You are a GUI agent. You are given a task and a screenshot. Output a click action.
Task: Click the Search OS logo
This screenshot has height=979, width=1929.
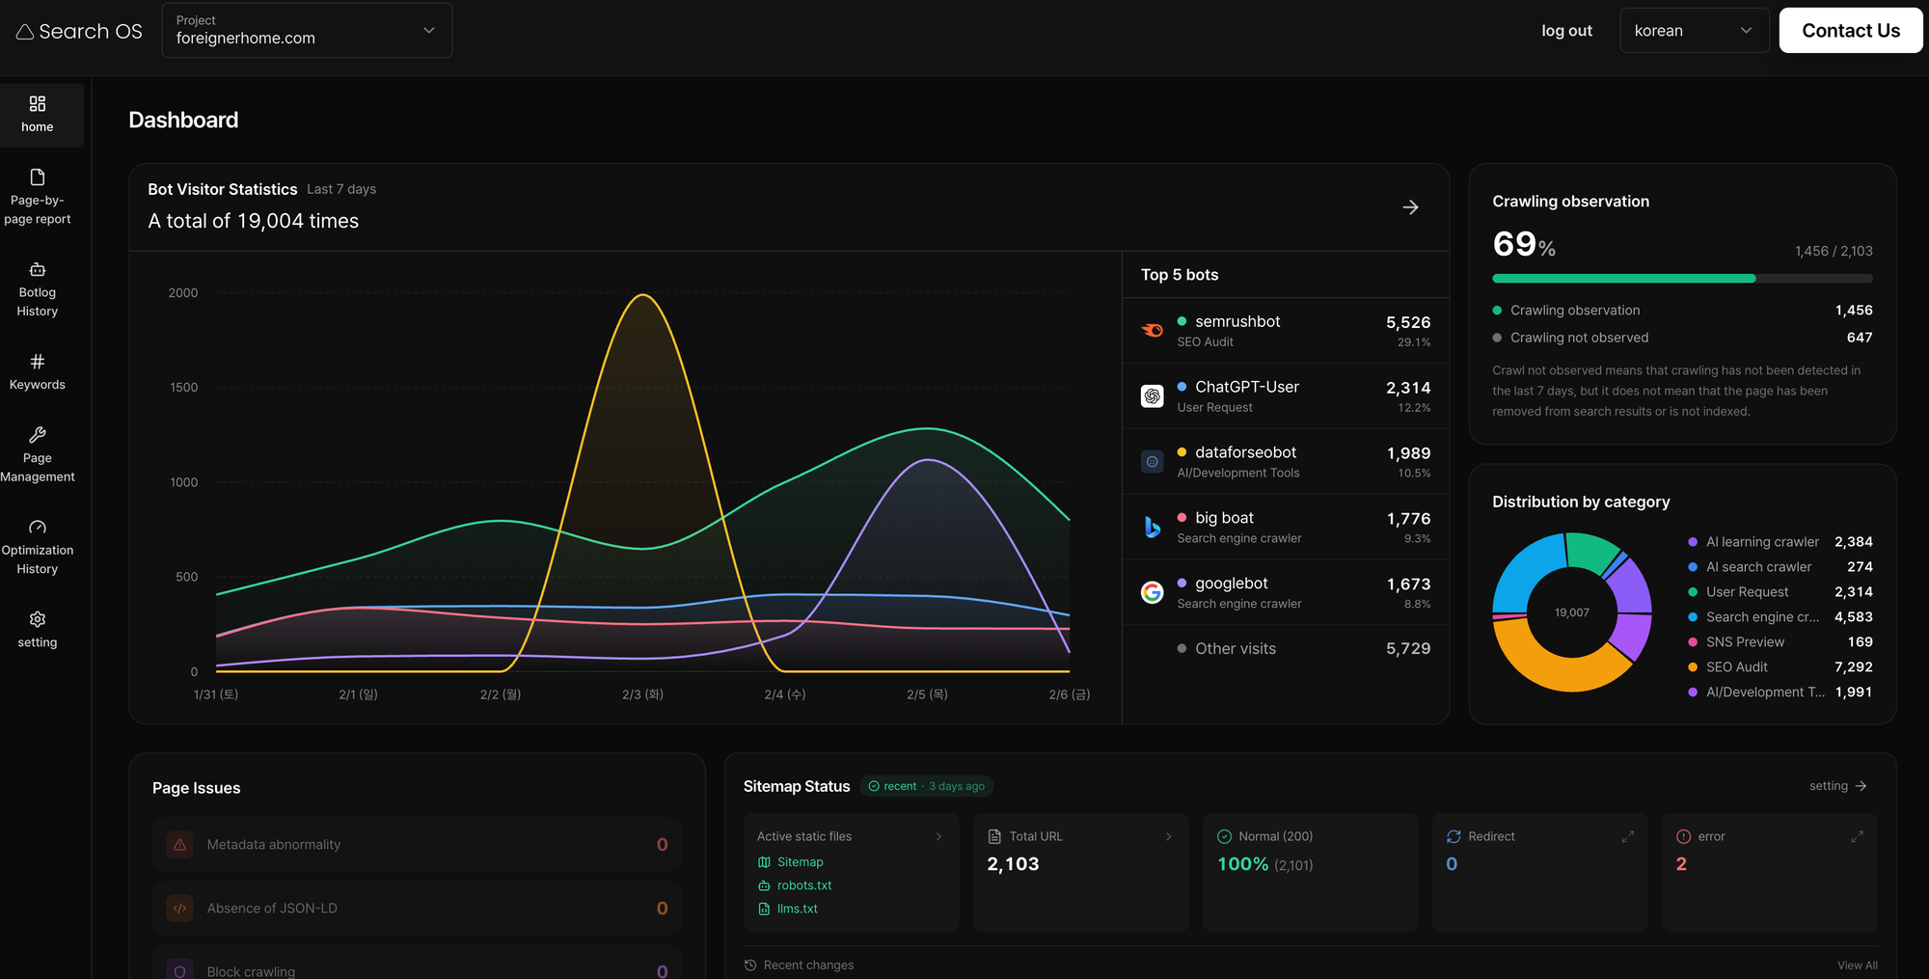pos(79,32)
